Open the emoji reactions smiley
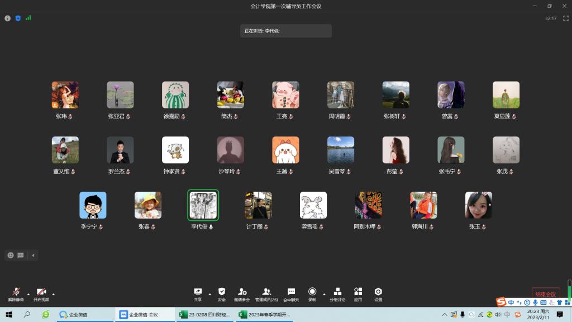The height and width of the screenshot is (322, 572). coord(11,255)
